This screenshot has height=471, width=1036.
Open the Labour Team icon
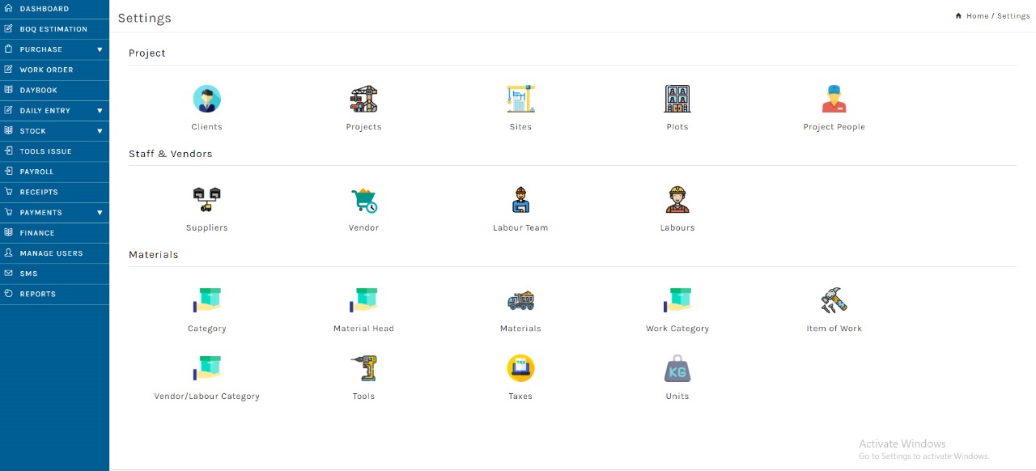(520, 200)
